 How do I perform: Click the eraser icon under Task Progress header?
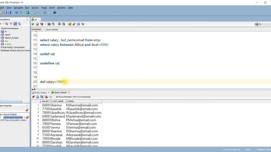pyautogui.click(x=27, y=110)
